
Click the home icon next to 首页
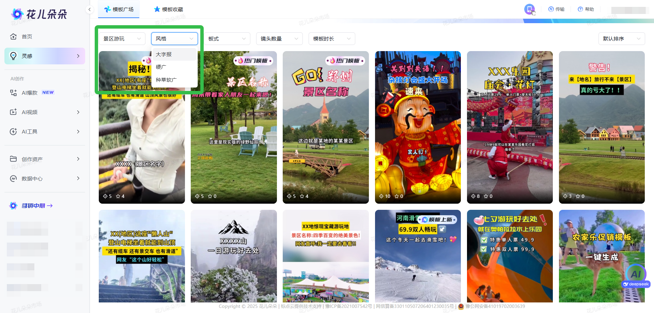coord(14,36)
